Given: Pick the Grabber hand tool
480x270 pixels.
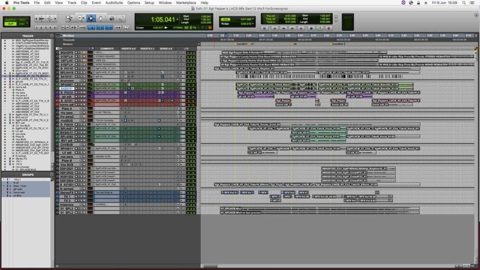Looking at the screenshot, I should pyautogui.click(x=101, y=19).
